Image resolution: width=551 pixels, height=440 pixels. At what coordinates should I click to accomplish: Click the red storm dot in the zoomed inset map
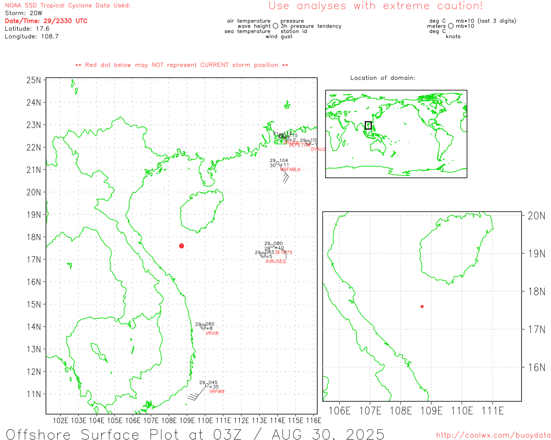point(422,306)
